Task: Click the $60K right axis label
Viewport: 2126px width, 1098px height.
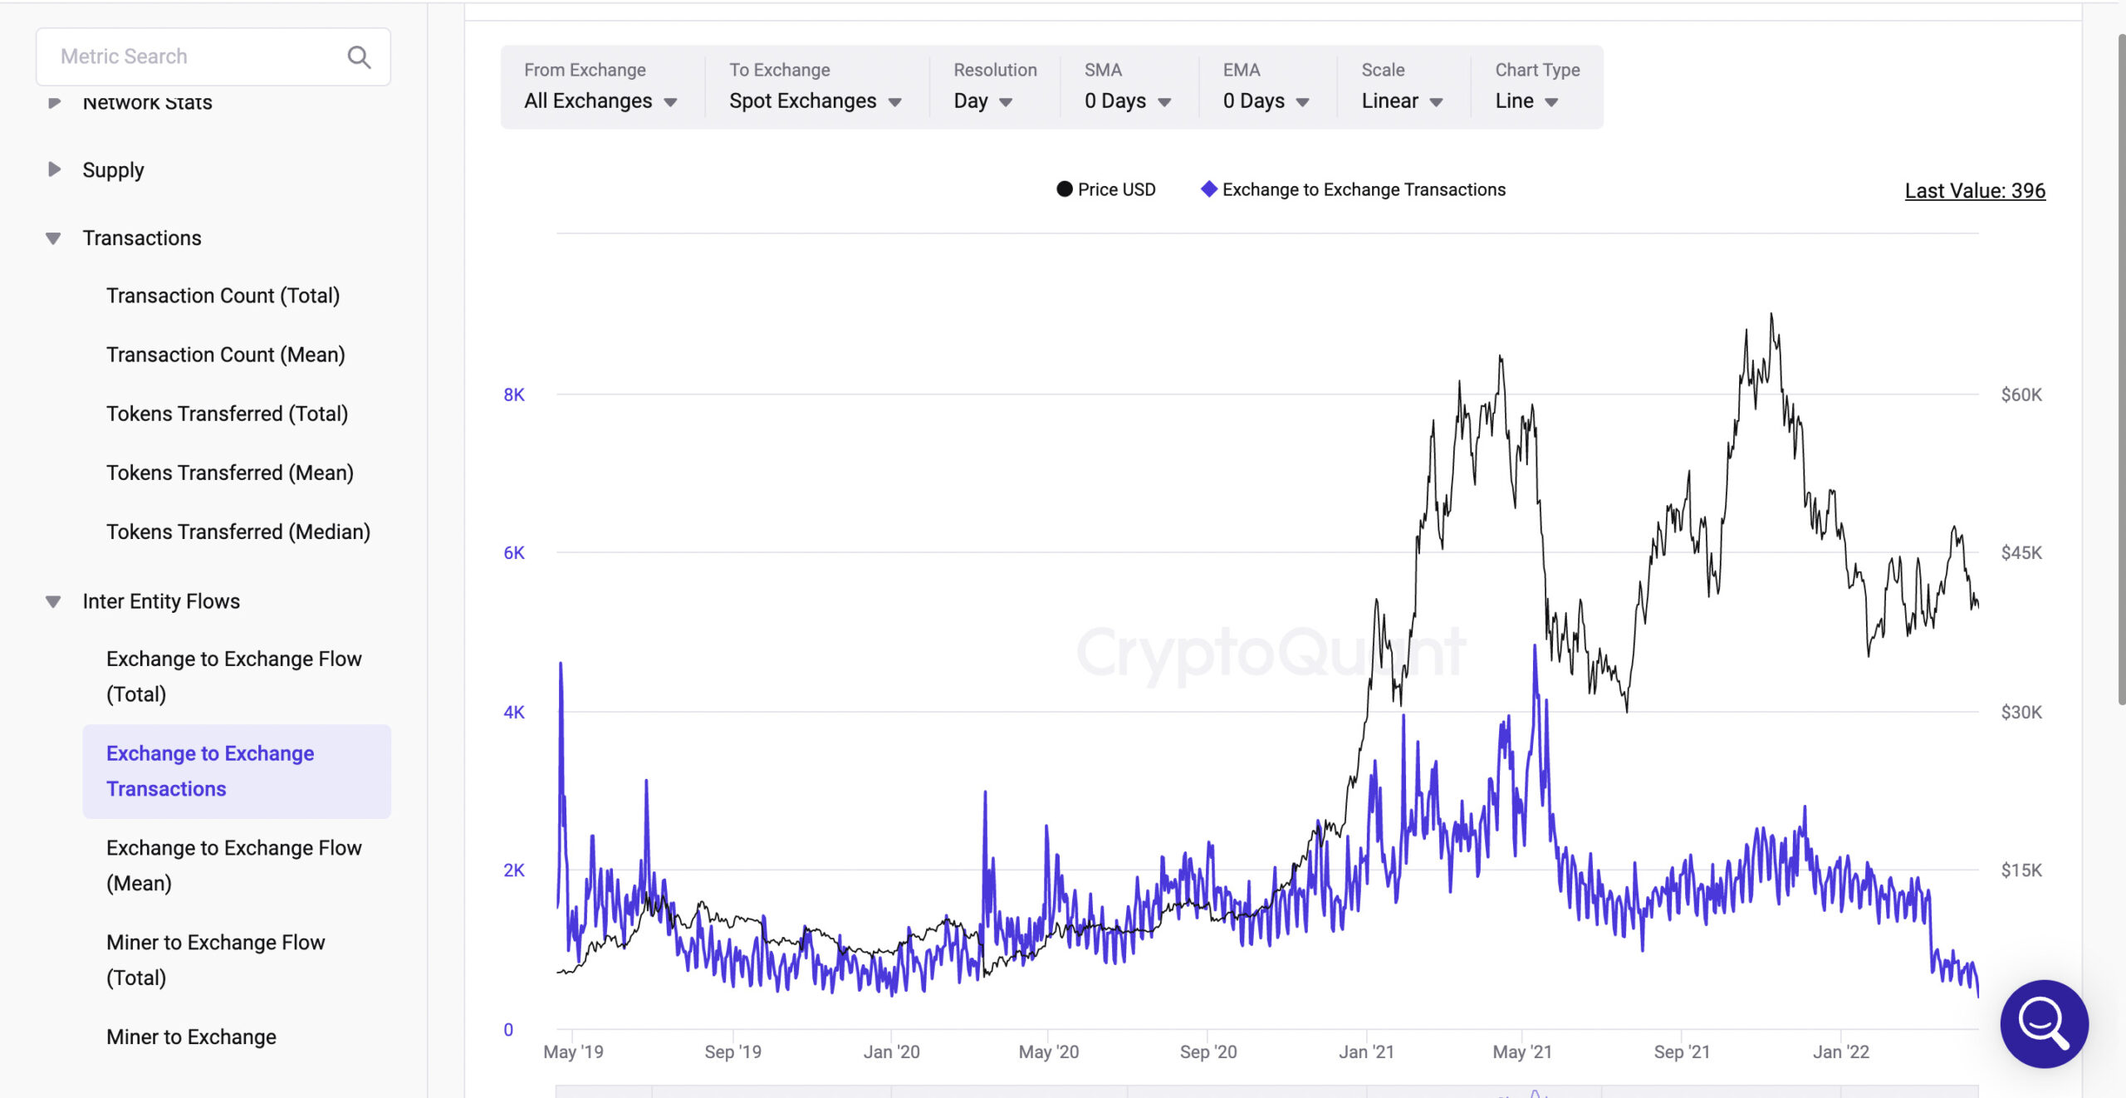Action: 2021,395
